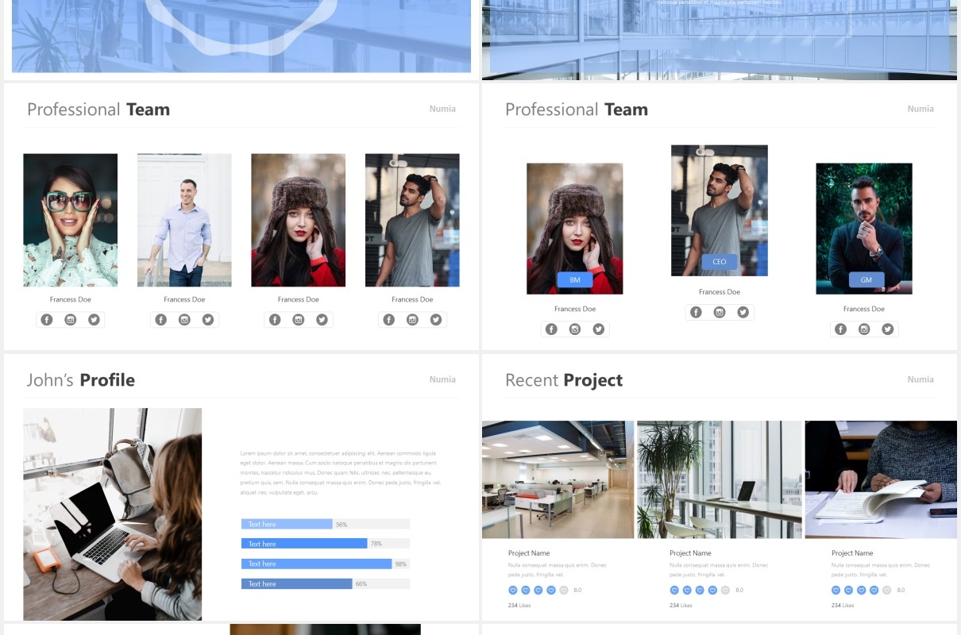The image size is (961, 635).
Task: Click the CEO badge on grey-shirt man photo
Action: (x=720, y=262)
